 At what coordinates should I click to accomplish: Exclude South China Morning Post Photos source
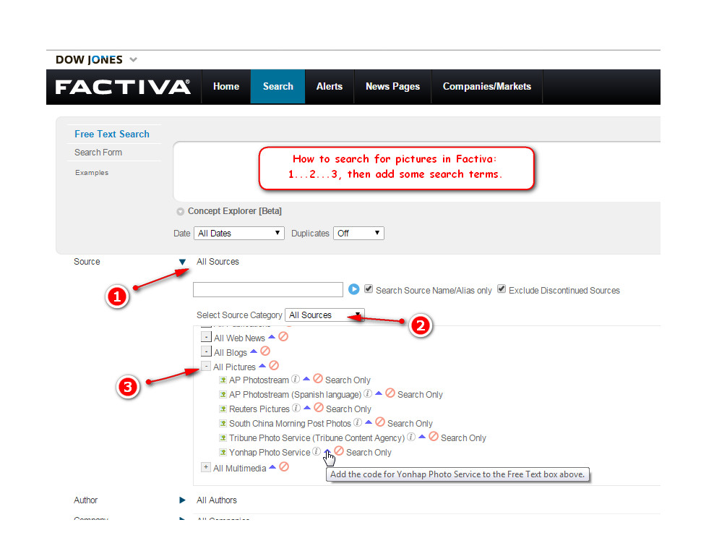tap(380, 422)
